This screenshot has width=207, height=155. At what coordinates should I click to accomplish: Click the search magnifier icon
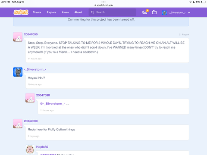pyautogui.click(x=92, y=12)
